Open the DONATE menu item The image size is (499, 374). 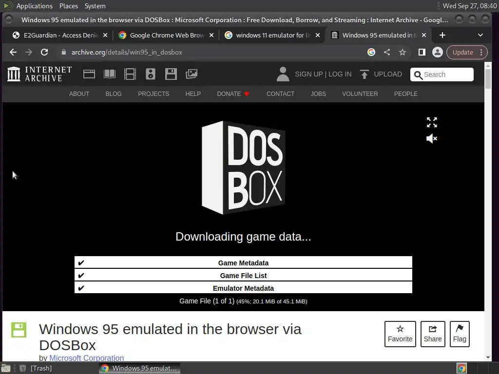click(232, 94)
